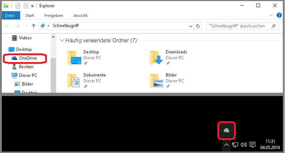Expand the ribbon using the chevron
Image resolution: width=285 pixels, height=153 pixels.
(272, 16)
